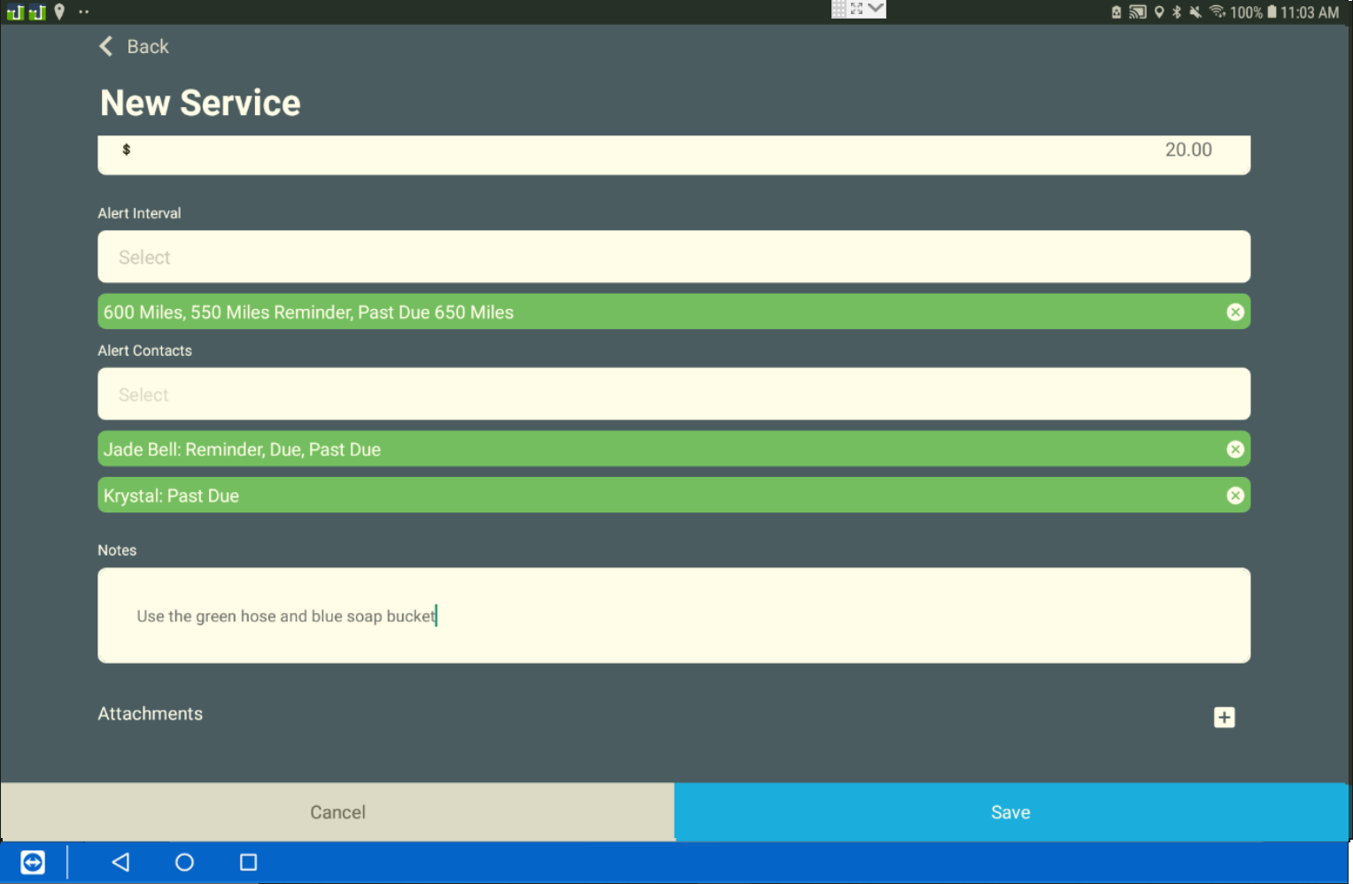Click into the Notes text field
The width and height of the screenshot is (1353, 884).
[673, 616]
